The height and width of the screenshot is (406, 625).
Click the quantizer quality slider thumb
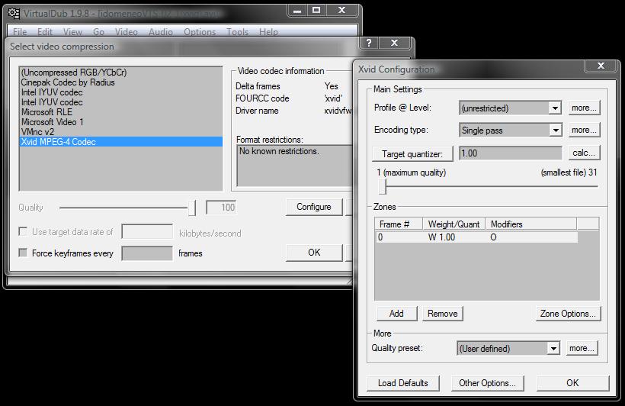383,186
